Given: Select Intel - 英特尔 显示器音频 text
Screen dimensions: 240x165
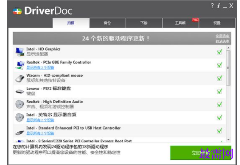Looking at the screenshot, I should (x=51, y=115).
